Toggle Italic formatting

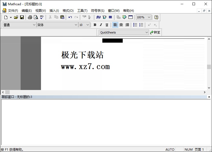101,25
